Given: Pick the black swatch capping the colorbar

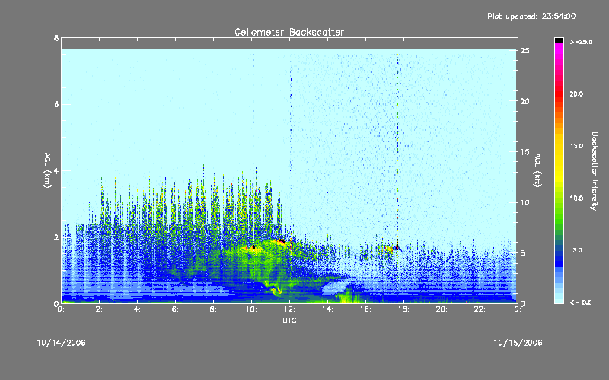Looking at the screenshot, I should point(559,40).
